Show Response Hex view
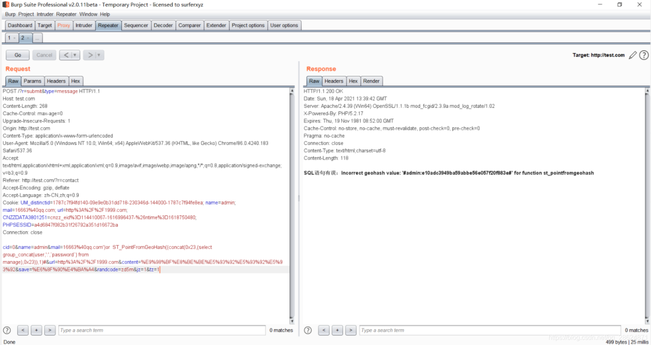Screen dimensions: 651x345 point(353,81)
